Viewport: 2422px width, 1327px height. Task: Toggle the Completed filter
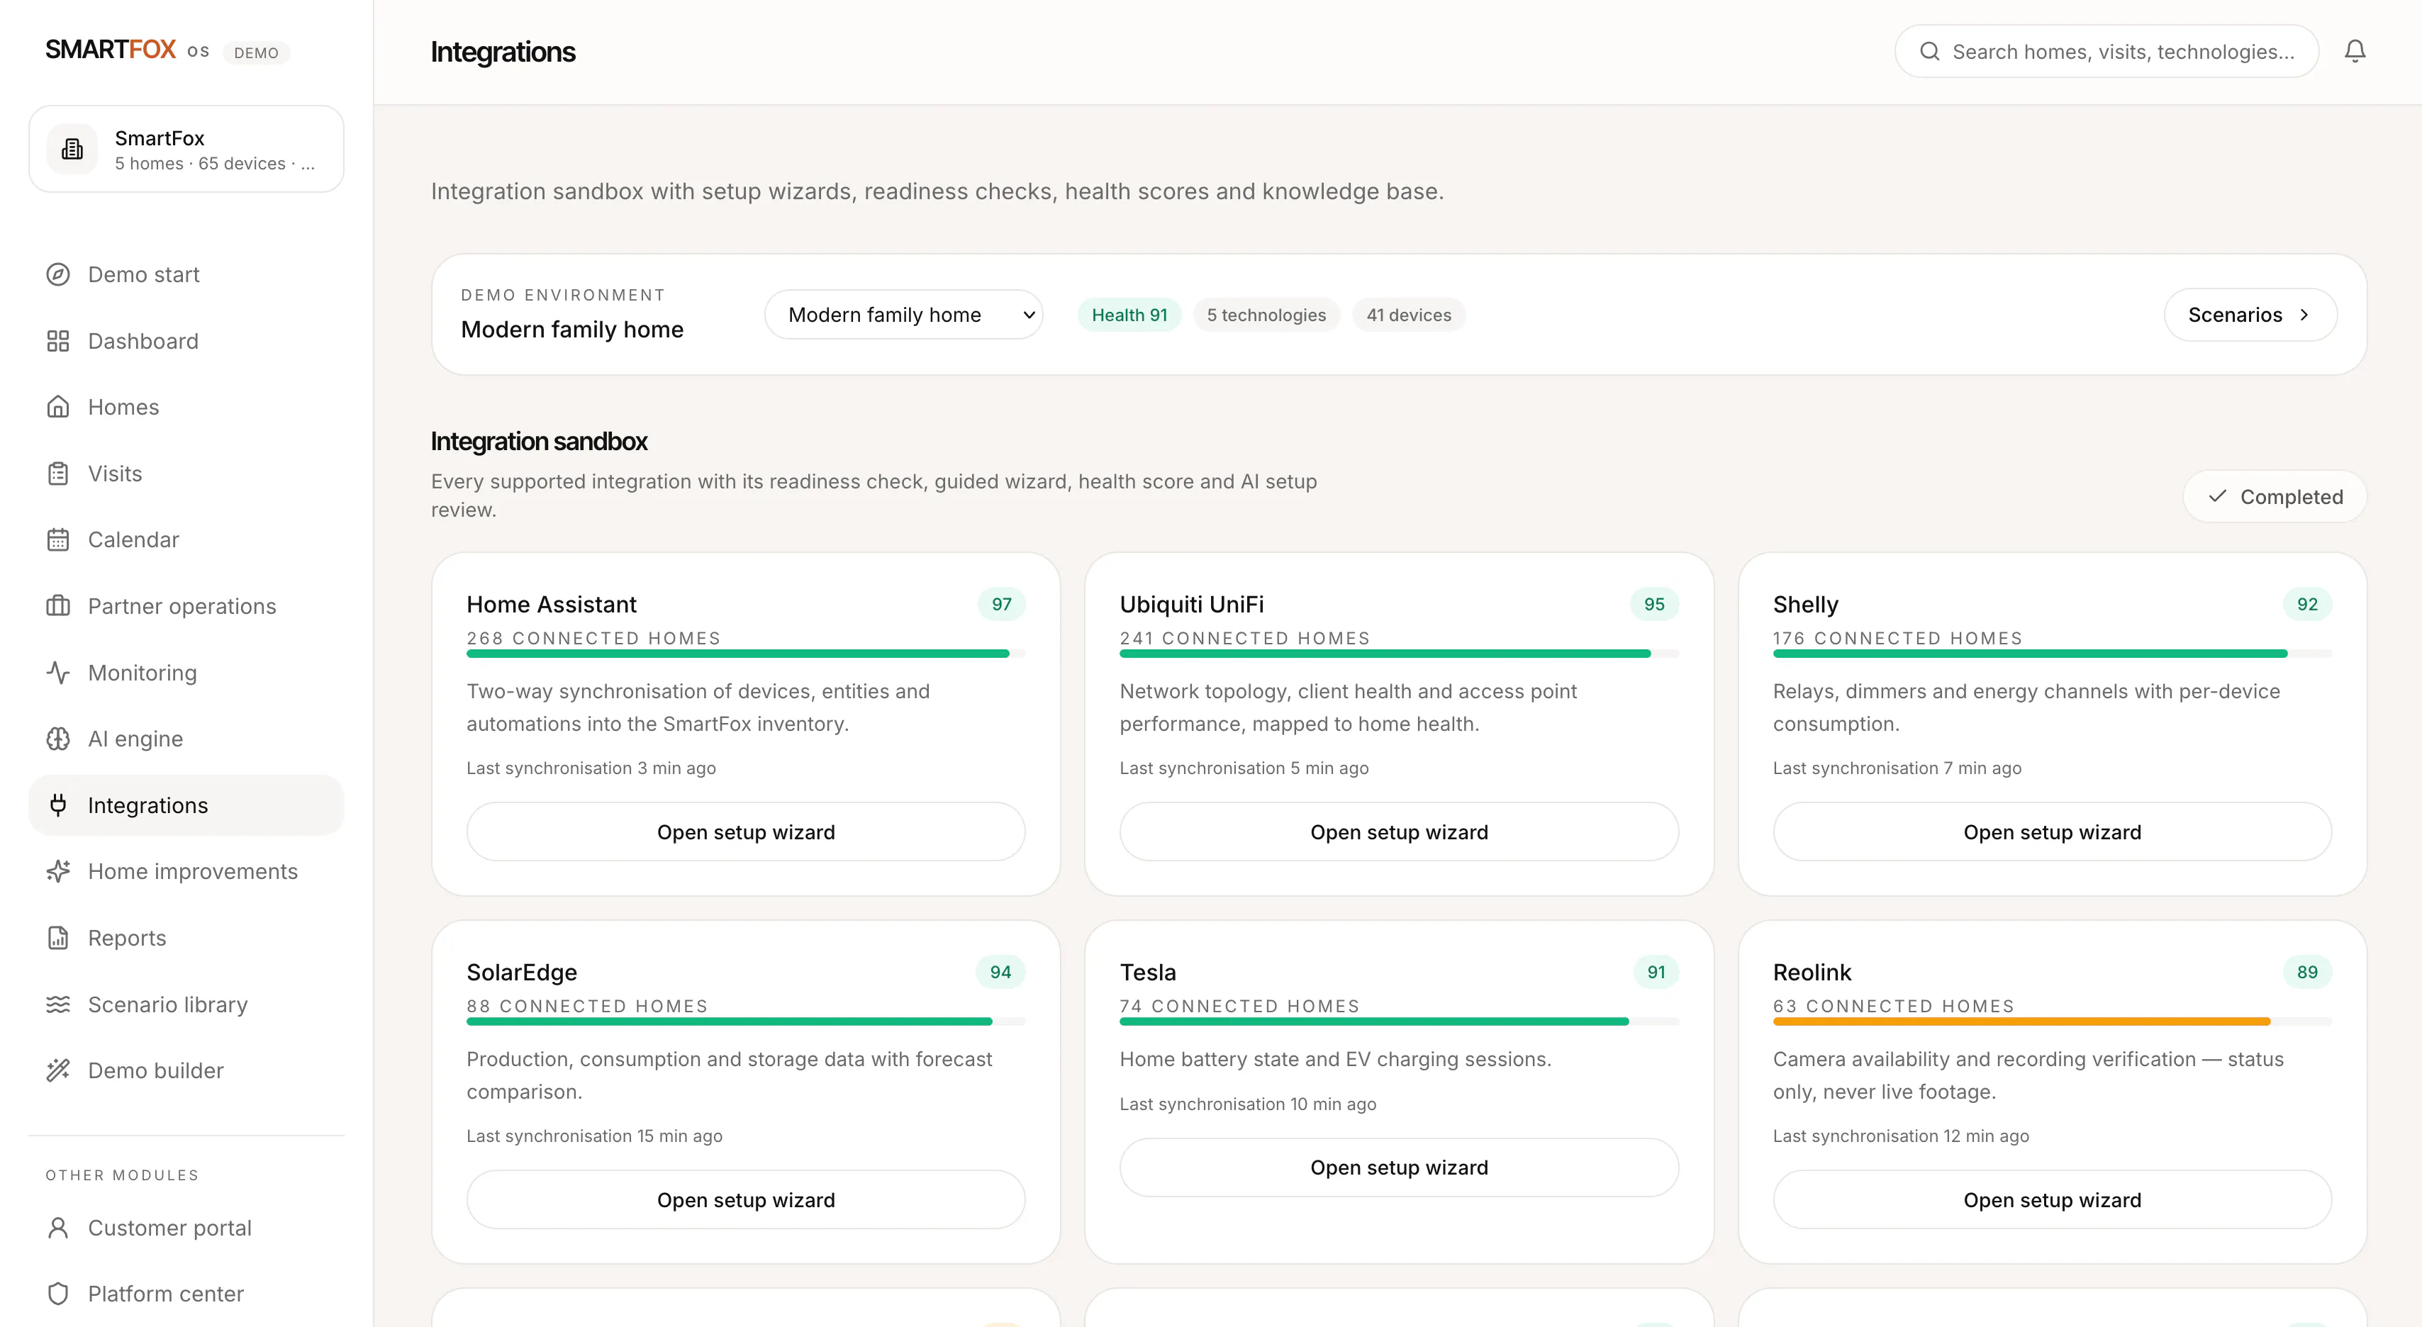coord(2275,496)
